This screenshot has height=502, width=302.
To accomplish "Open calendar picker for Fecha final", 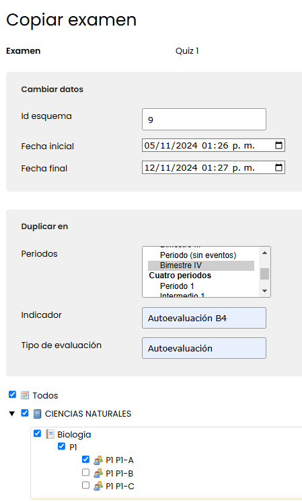I will (278, 167).
